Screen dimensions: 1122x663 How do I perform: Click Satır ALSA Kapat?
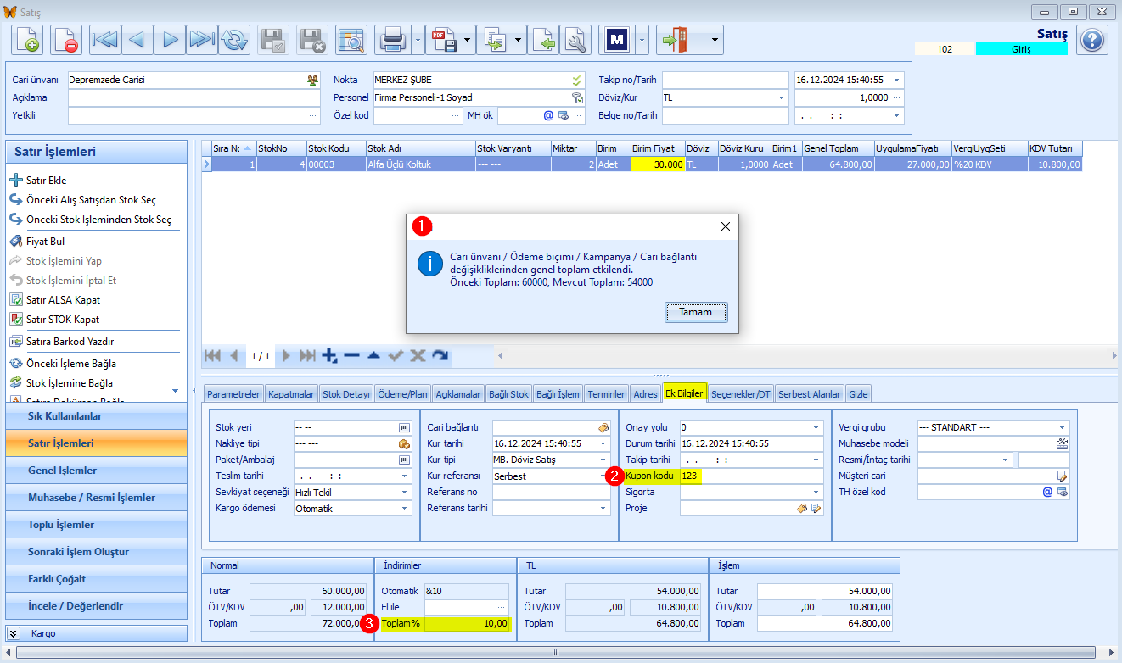click(x=63, y=300)
